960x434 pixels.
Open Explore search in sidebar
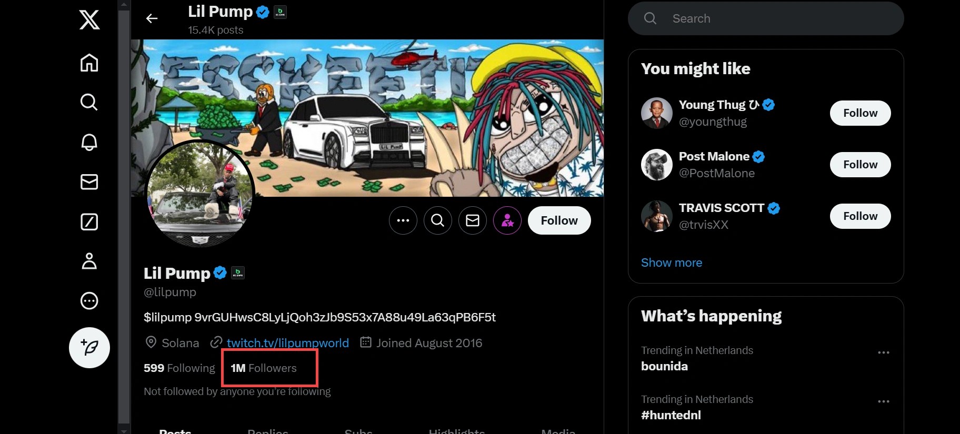[x=89, y=102]
